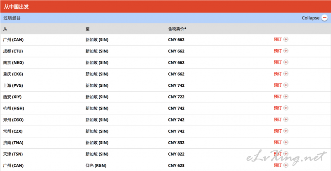Viewport: 331px width, 171px height.
Task: Click the 从中国出发 red header bar
Action: tap(165, 7)
